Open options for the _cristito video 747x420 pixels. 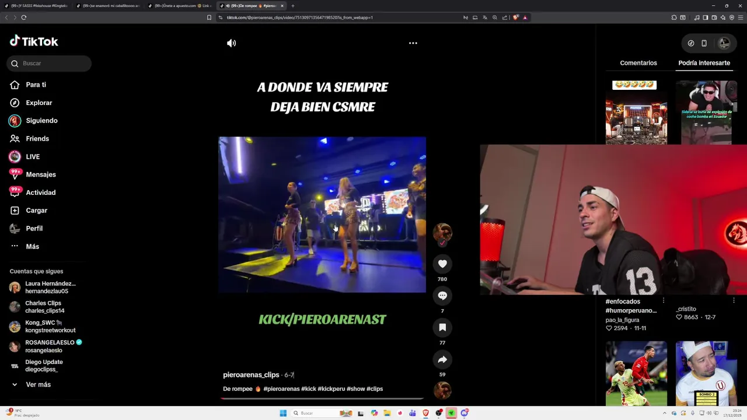(734, 301)
